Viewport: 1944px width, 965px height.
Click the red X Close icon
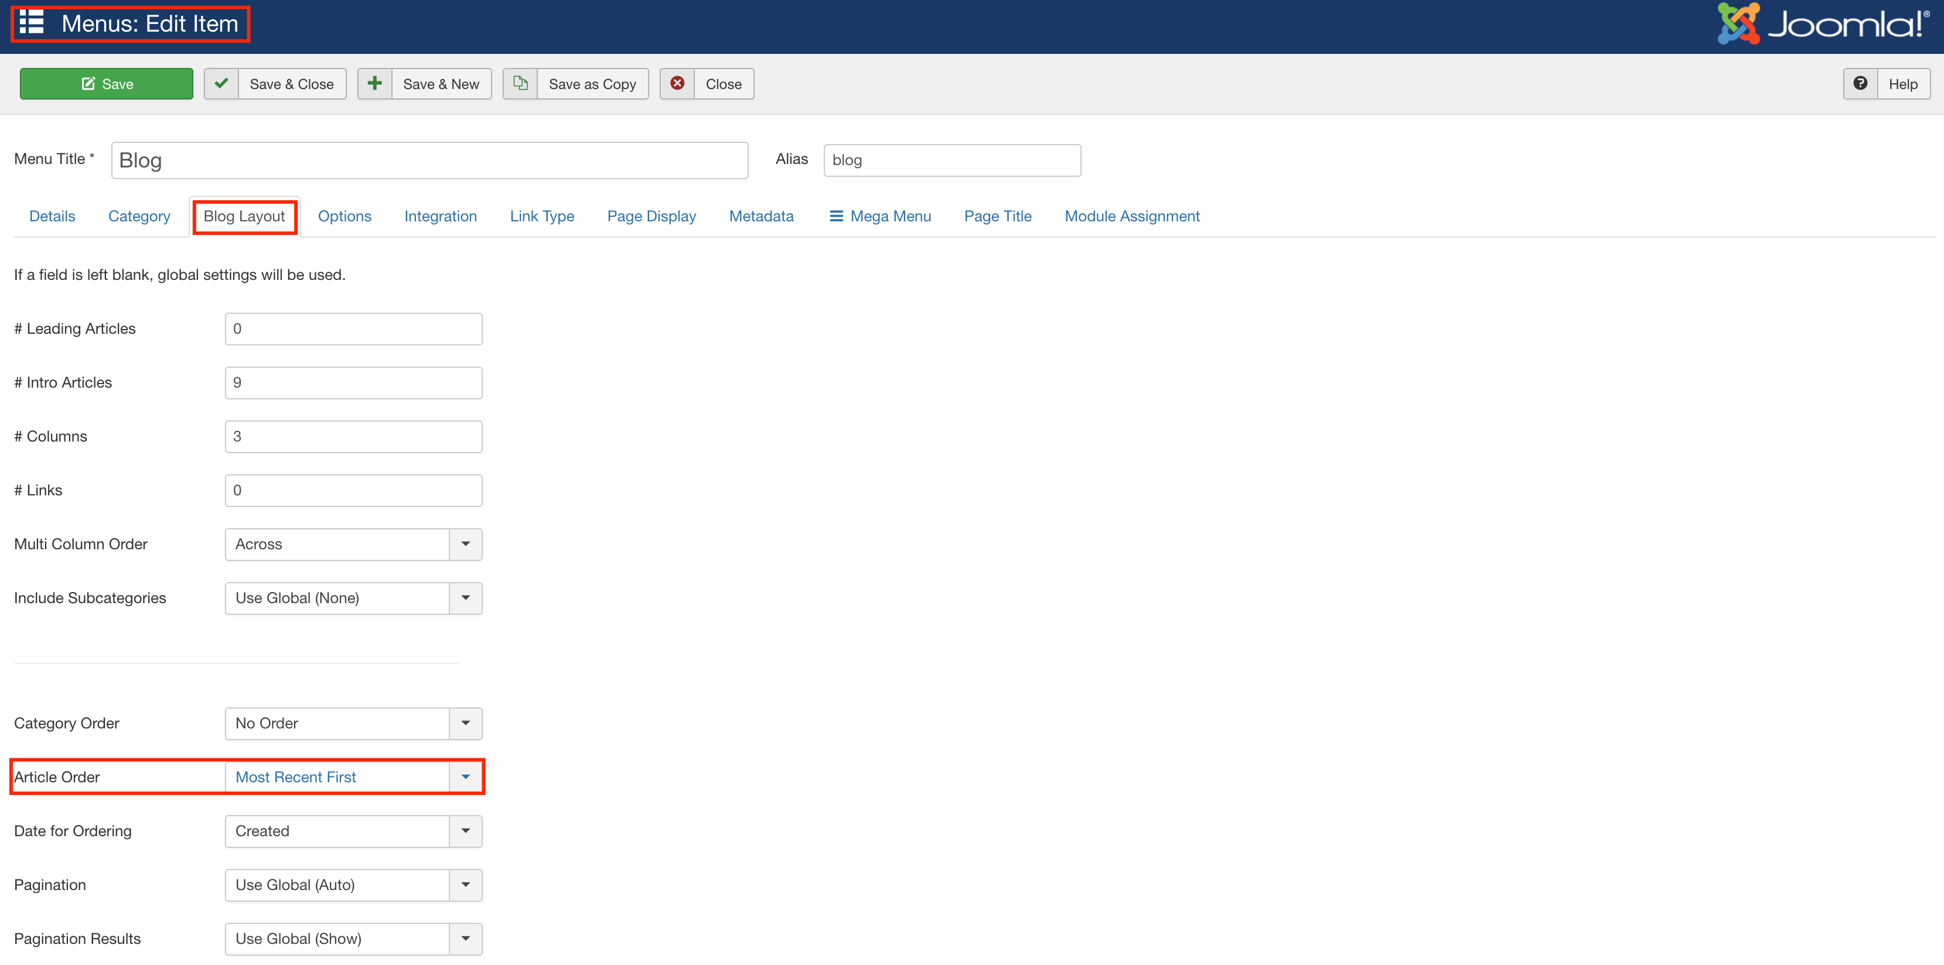point(677,84)
